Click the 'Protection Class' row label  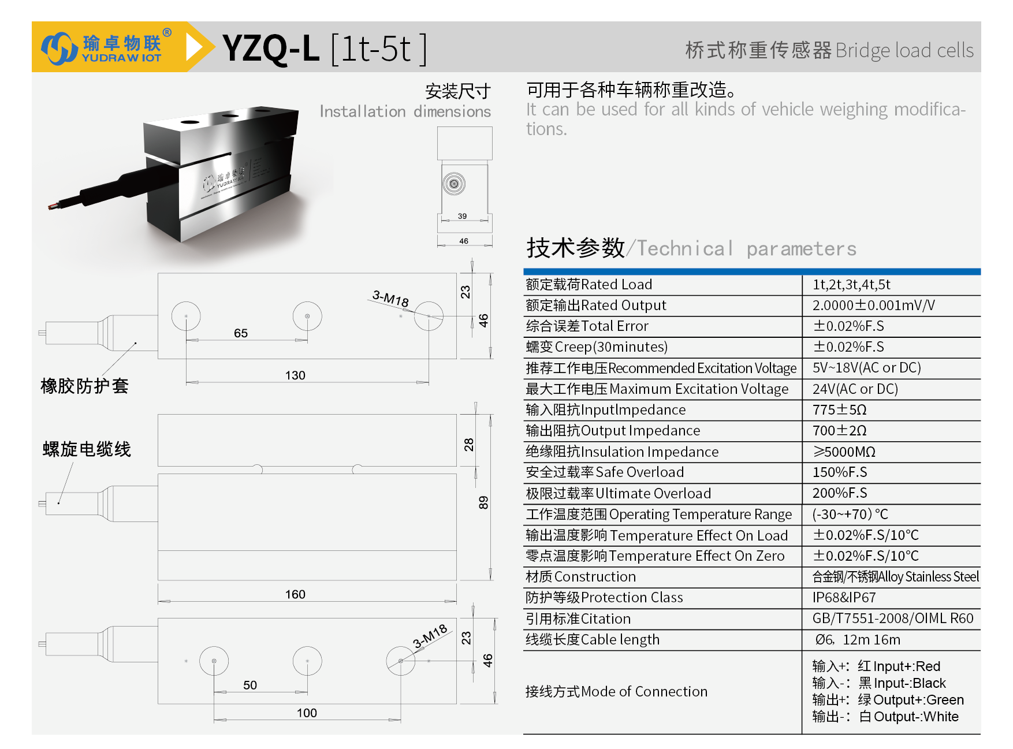[604, 597]
